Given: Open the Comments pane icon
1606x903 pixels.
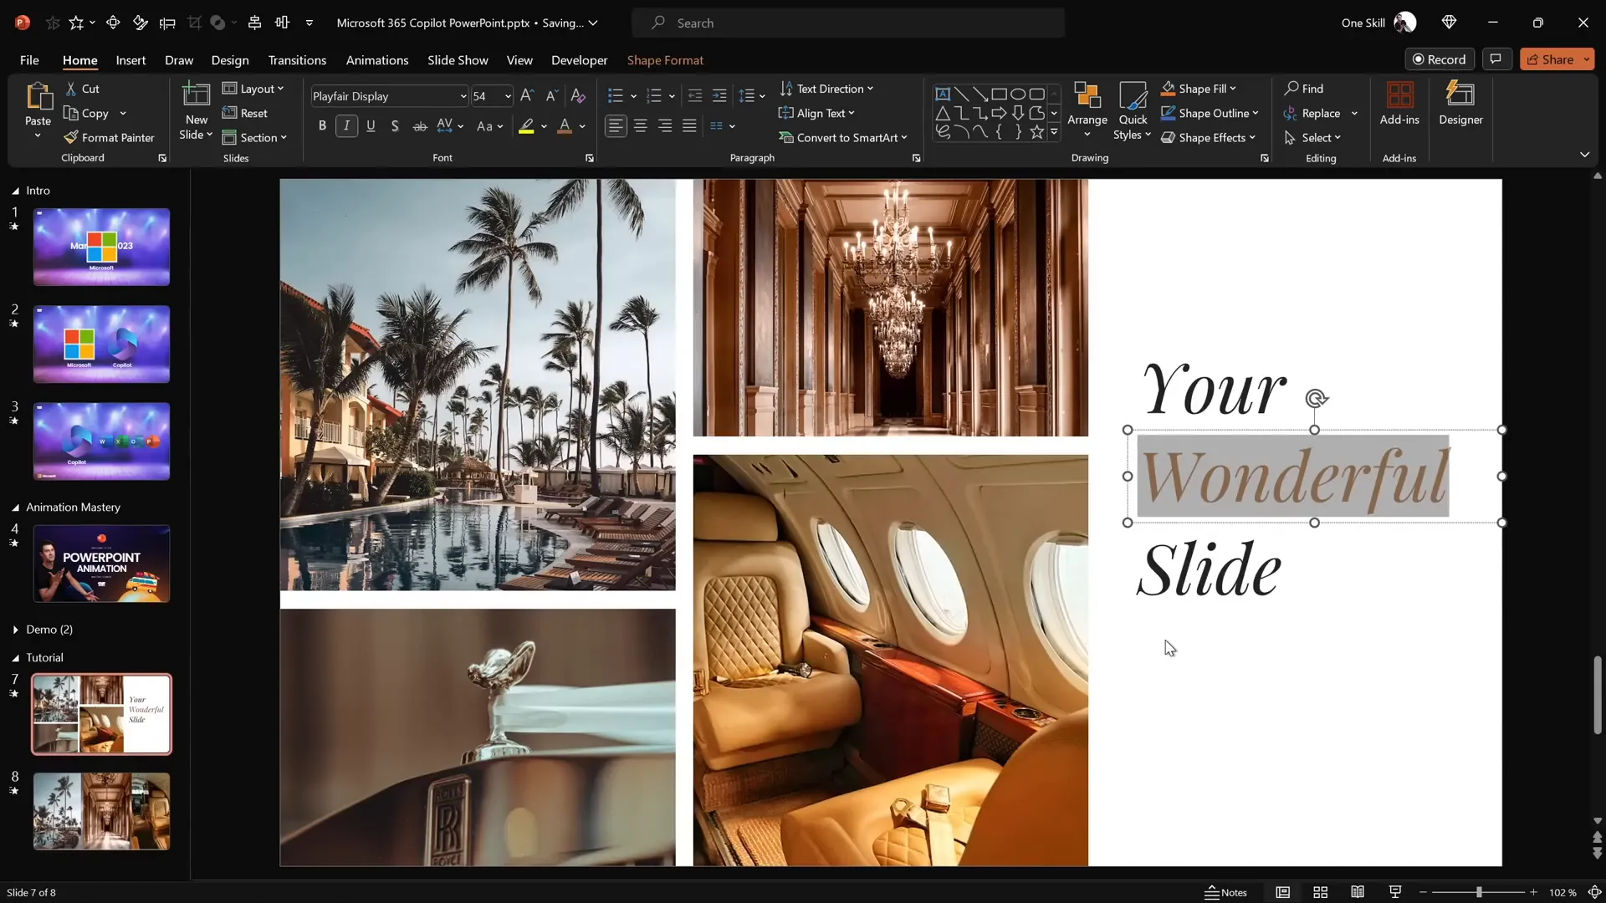Looking at the screenshot, I should (x=1496, y=59).
